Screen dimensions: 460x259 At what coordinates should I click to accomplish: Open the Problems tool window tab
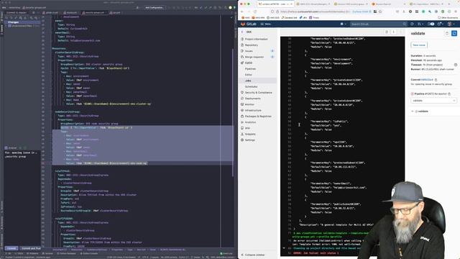(33, 253)
